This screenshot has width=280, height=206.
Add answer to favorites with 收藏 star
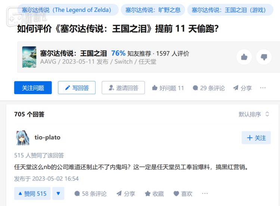(154, 194)
